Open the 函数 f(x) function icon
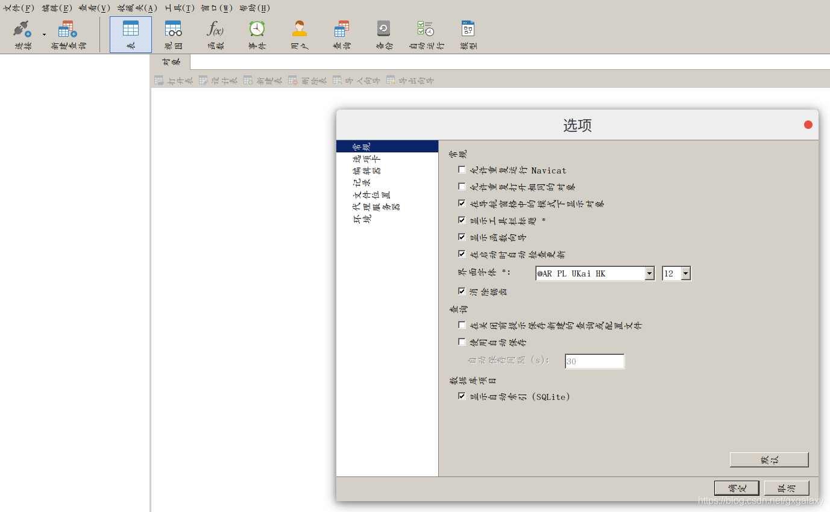This screenshot has height=512, width=830. [215, 28]
